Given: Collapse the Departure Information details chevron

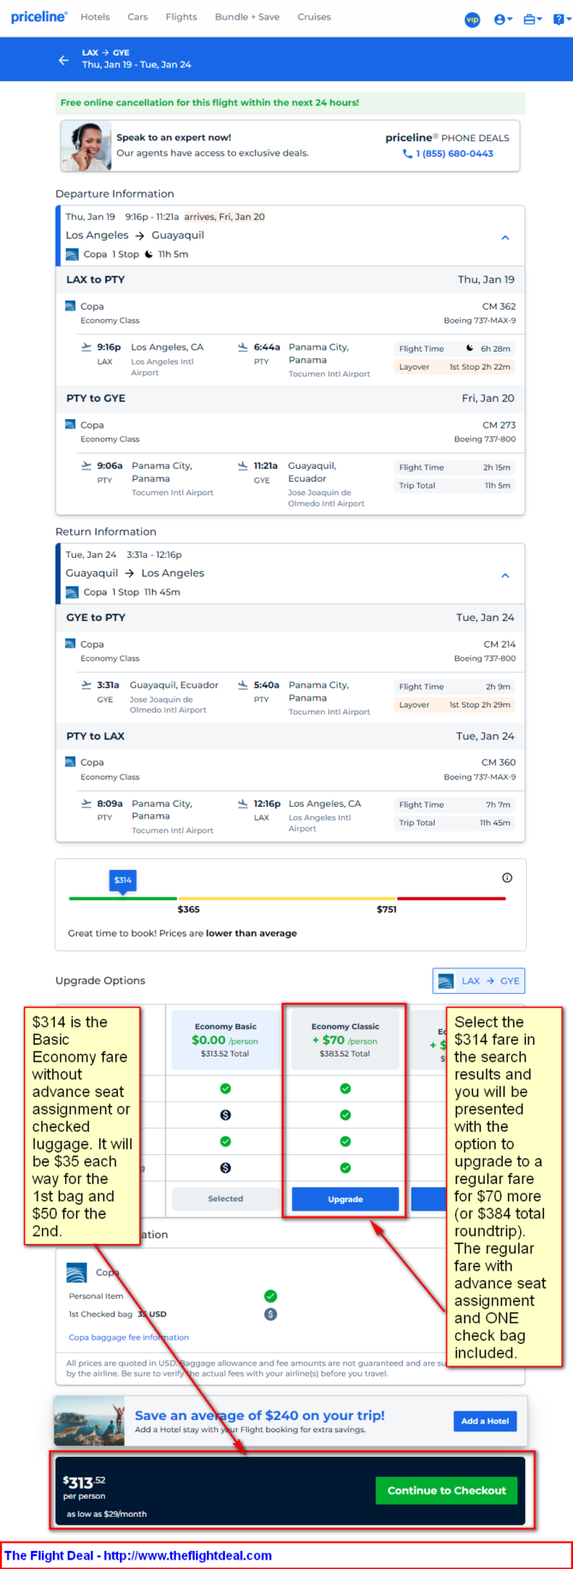Looking at the screenshot, I should click(x=505, y=238).
